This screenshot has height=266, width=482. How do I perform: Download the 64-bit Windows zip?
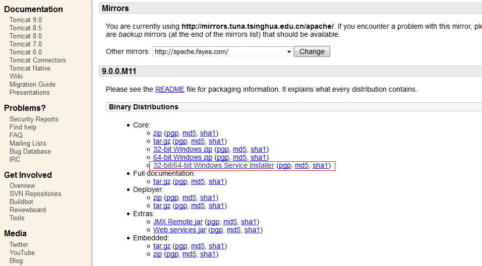coord(183,157)
